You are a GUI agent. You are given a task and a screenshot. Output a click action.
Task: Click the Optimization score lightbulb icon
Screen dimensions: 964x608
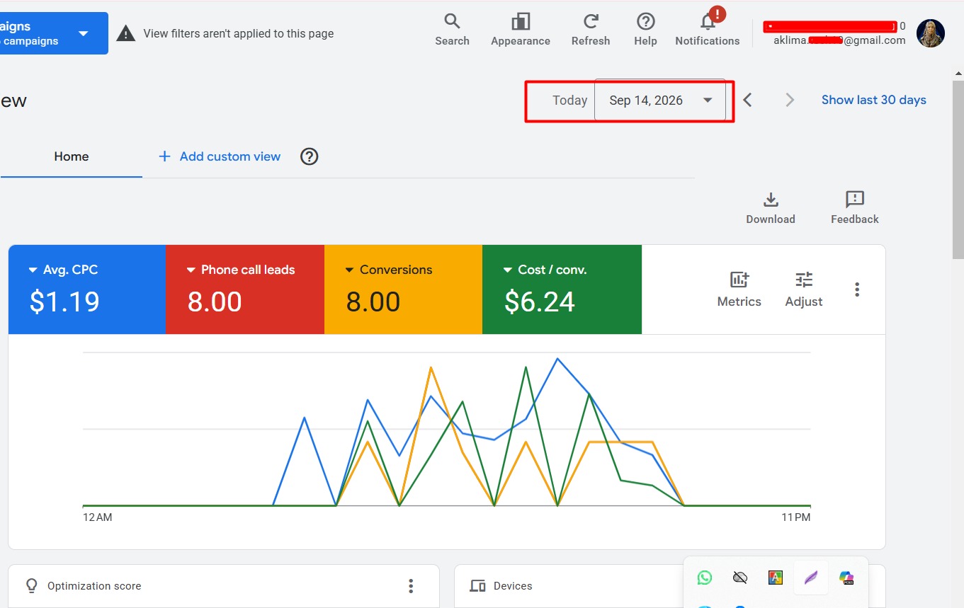click(x=31, y=585)
